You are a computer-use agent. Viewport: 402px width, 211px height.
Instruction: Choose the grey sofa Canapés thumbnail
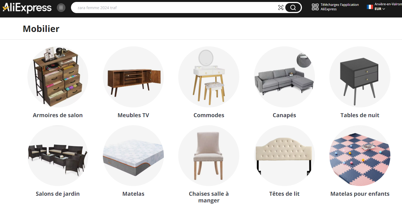pos(284,77)
